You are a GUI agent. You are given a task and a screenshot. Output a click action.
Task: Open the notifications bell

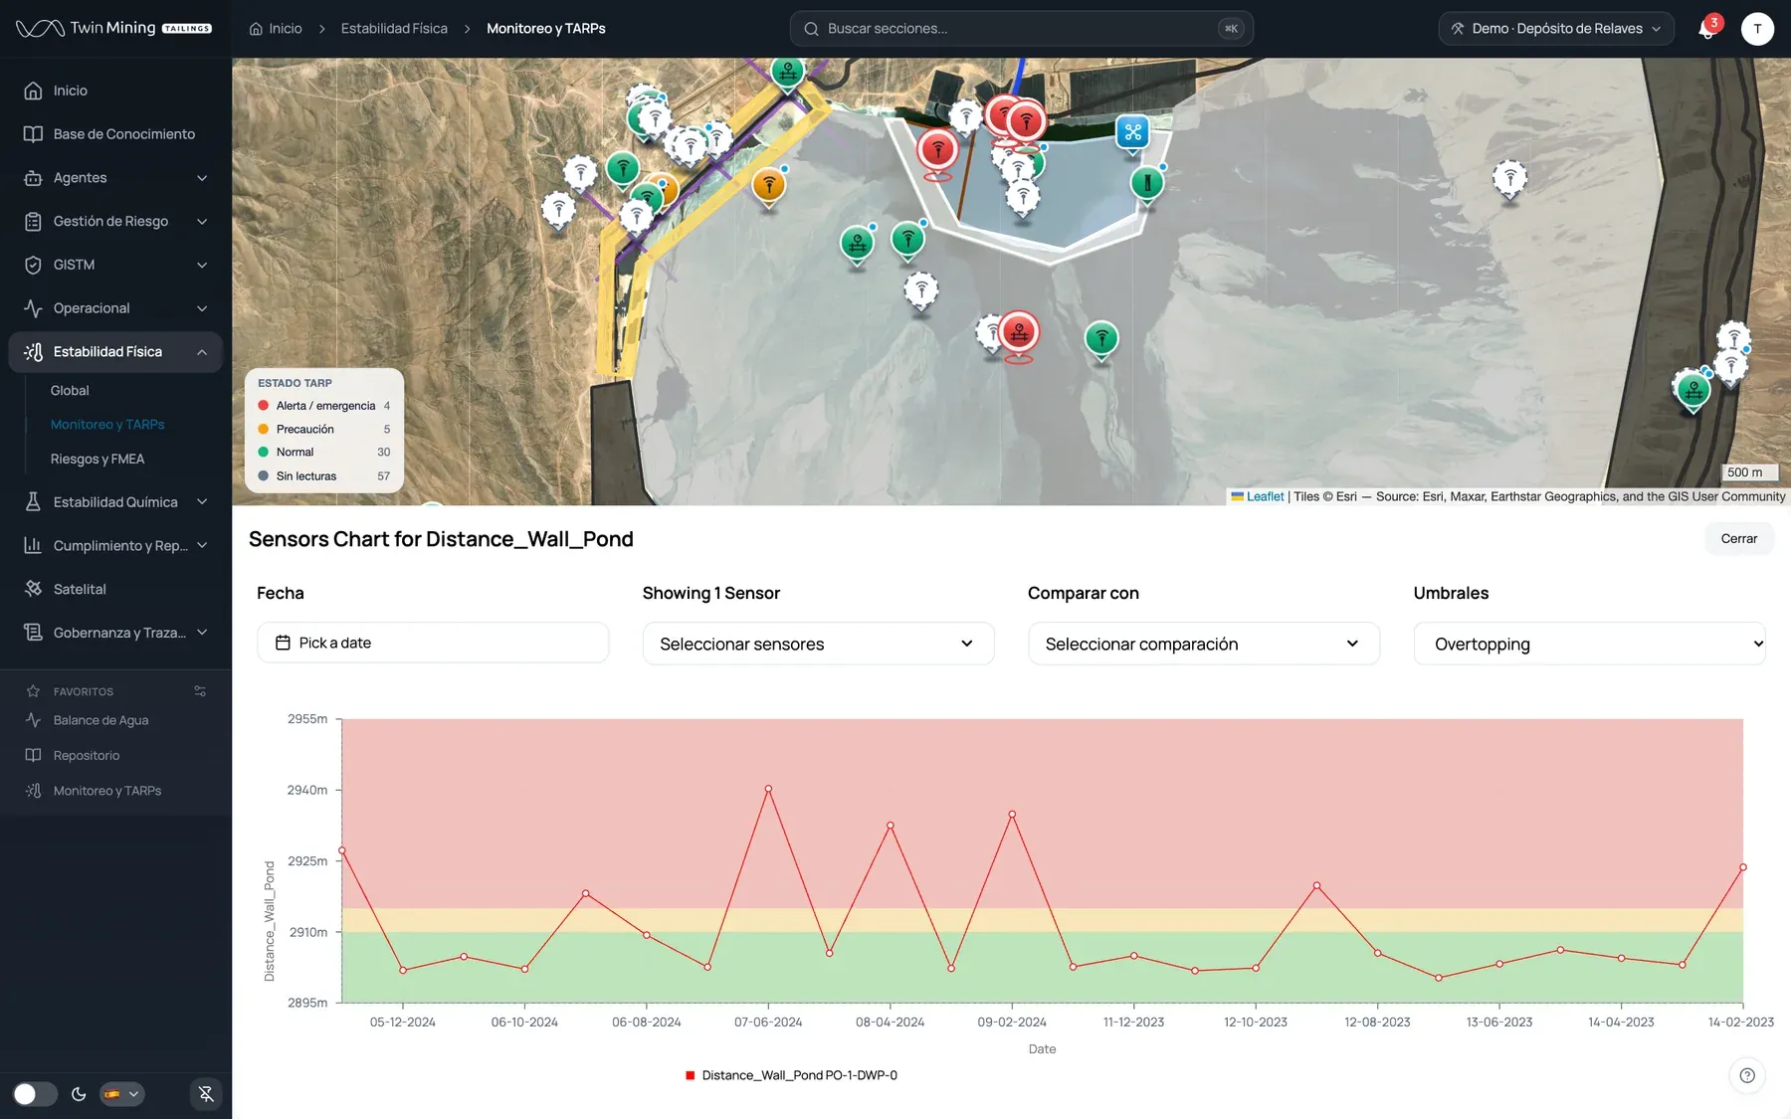coord(1706,29)
